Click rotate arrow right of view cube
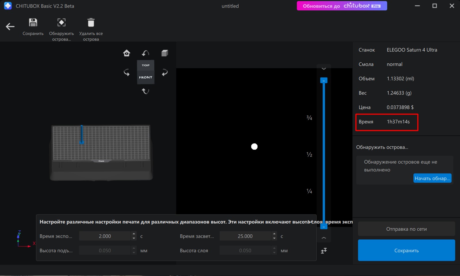 tap(164, 72)
